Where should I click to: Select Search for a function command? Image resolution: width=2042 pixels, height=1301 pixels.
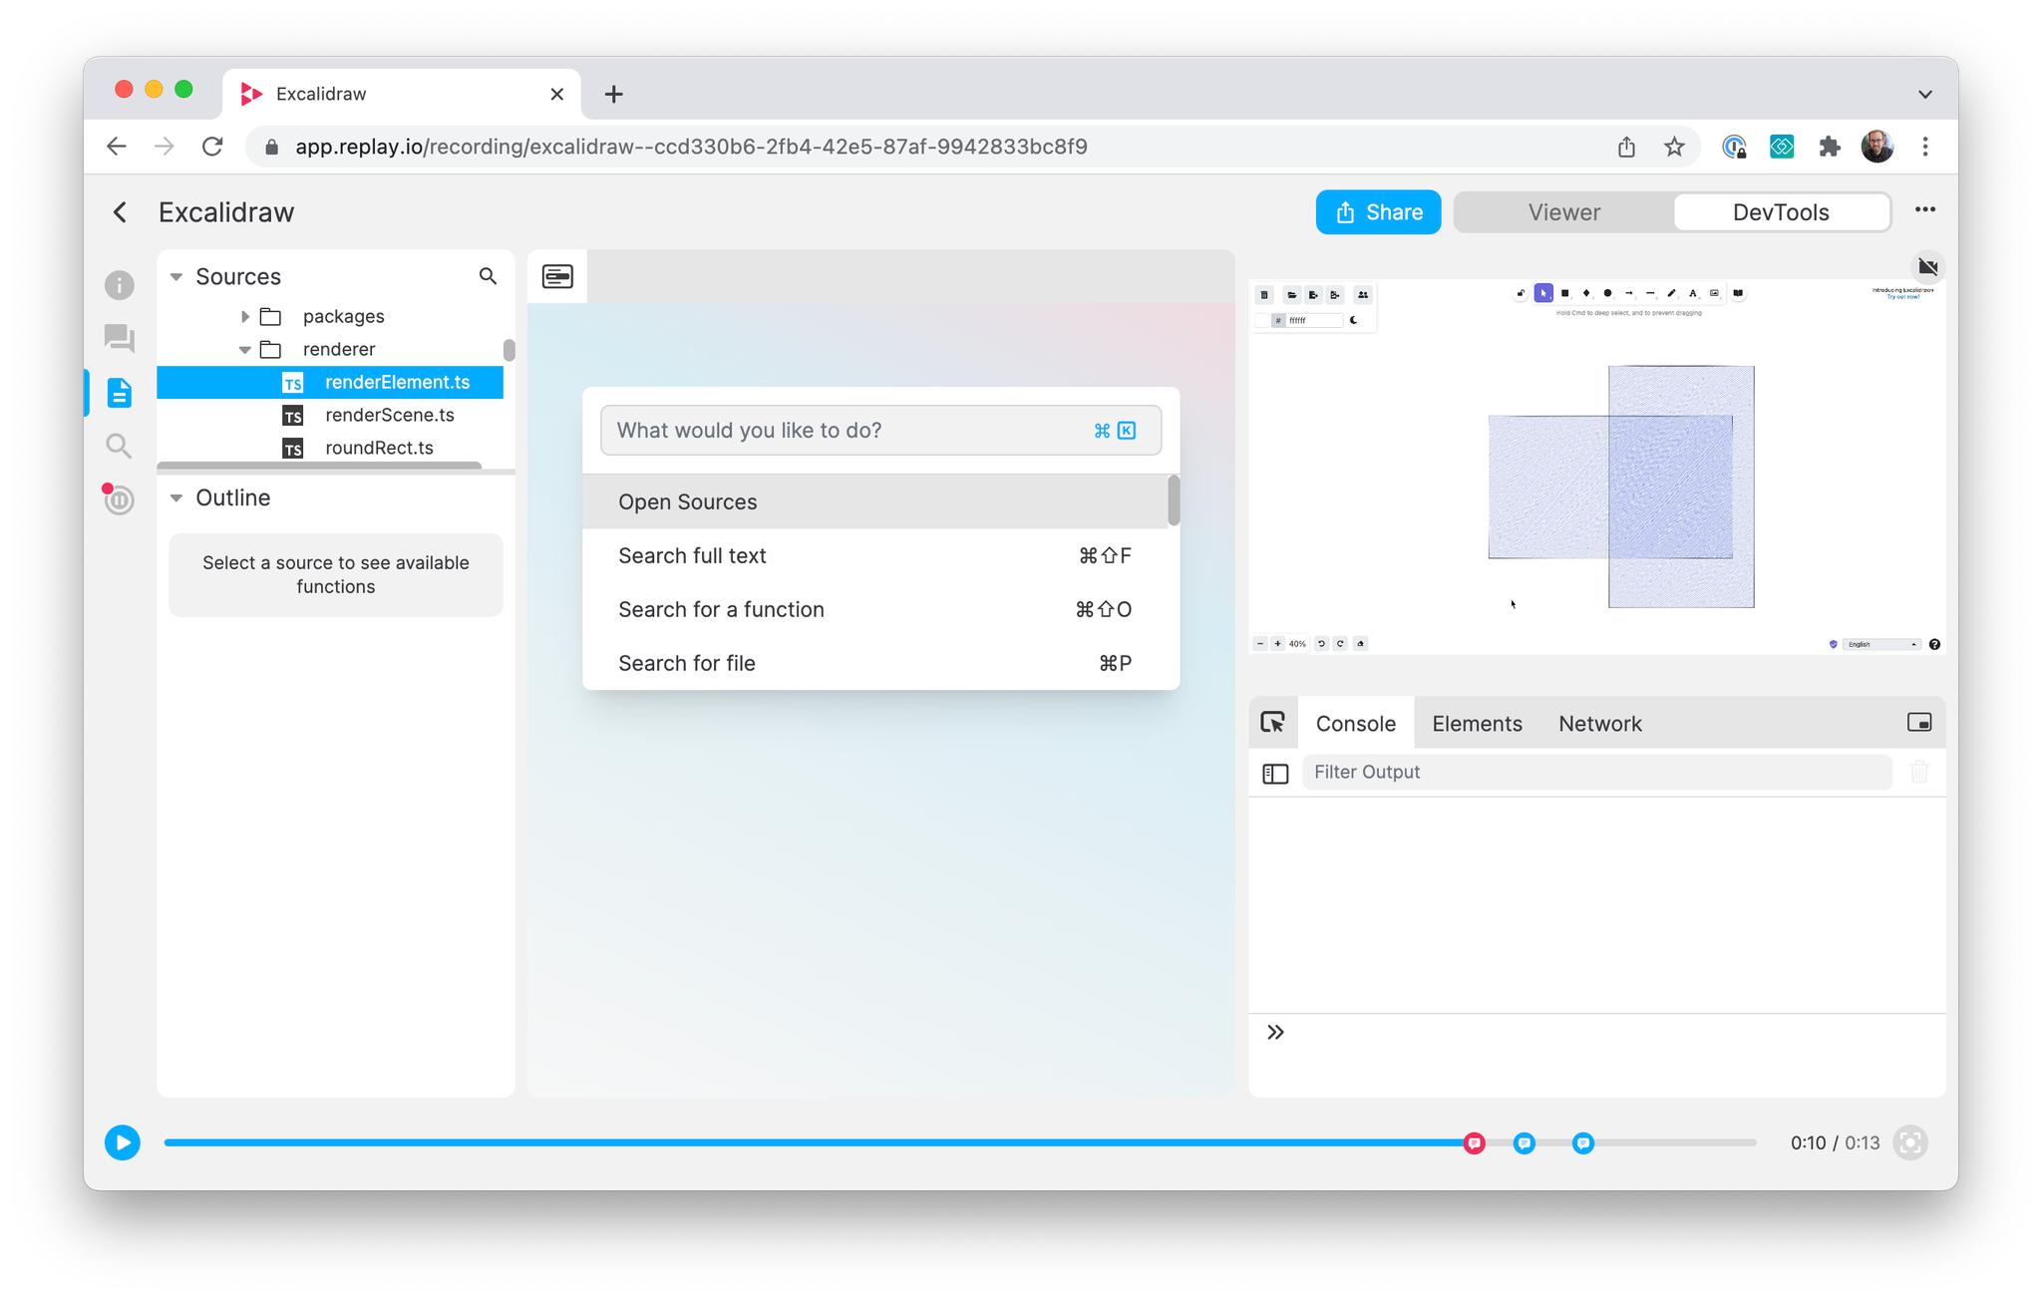(874, 609)
